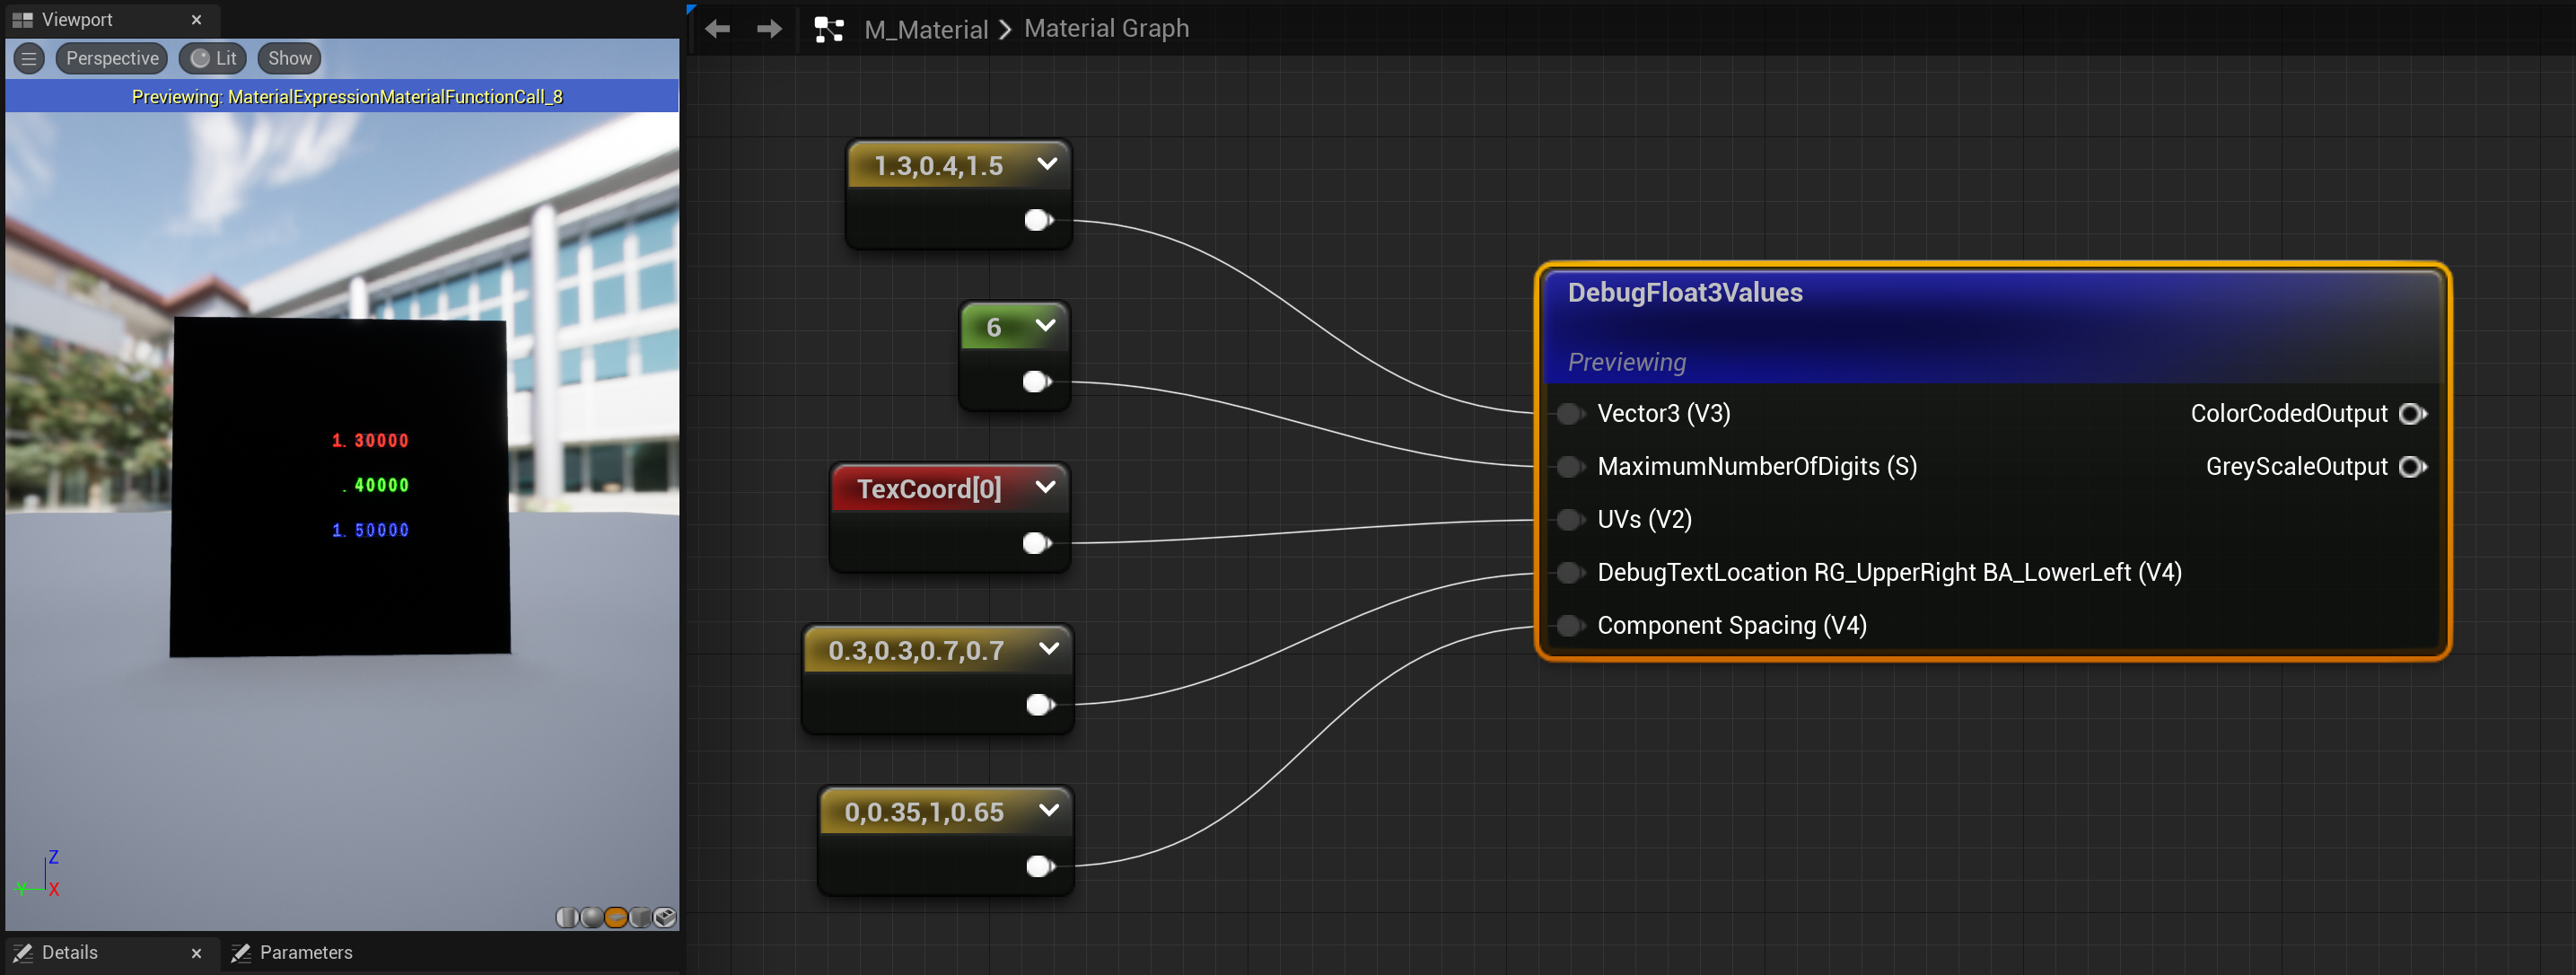Switch preview mesh to cylinder primitive
This screenshot has width=2576, height=975.
pos(567,917)
